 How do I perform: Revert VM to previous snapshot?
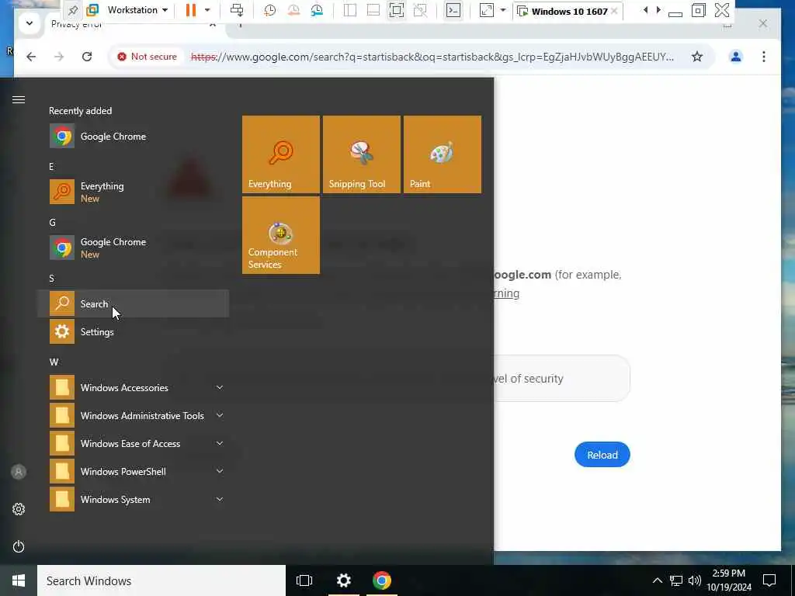point(293,10)
